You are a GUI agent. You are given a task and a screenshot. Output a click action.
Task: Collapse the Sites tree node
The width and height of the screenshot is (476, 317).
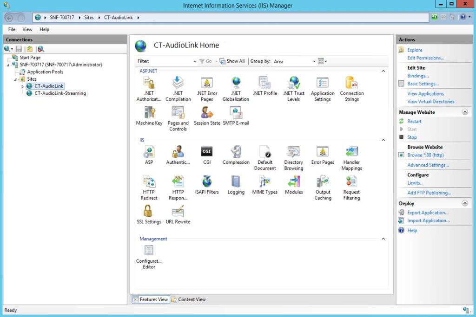coord(15,79)
